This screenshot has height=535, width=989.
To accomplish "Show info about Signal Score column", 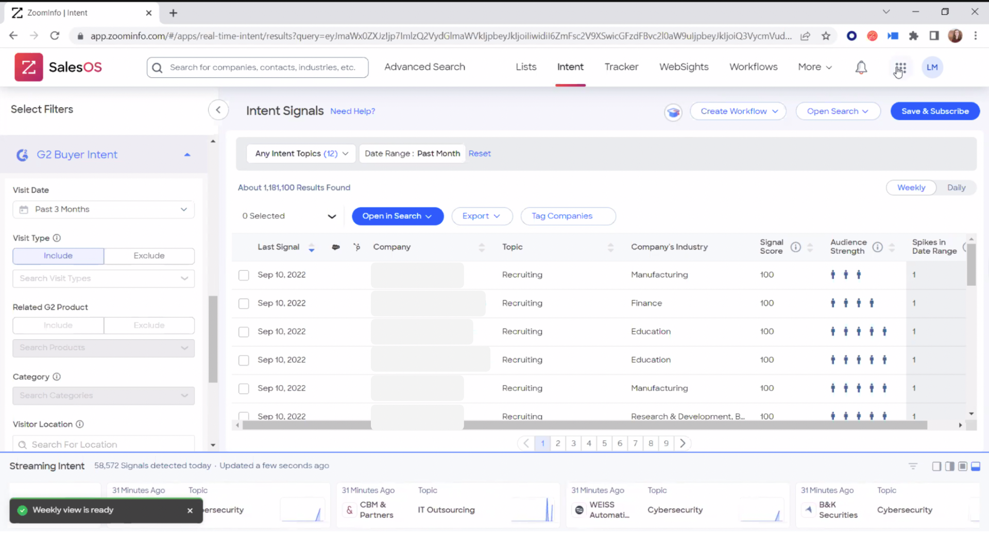I will pos(796,247).
